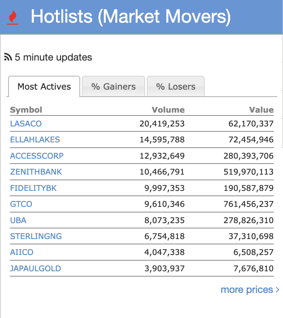Image resolution: width=283 pixels, height=318 pixels.
Task: Click the red flame Hotlists icon
Action: point(12,17)
